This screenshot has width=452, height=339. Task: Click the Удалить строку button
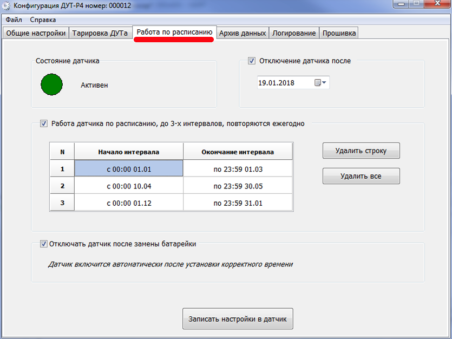[361, 151]
